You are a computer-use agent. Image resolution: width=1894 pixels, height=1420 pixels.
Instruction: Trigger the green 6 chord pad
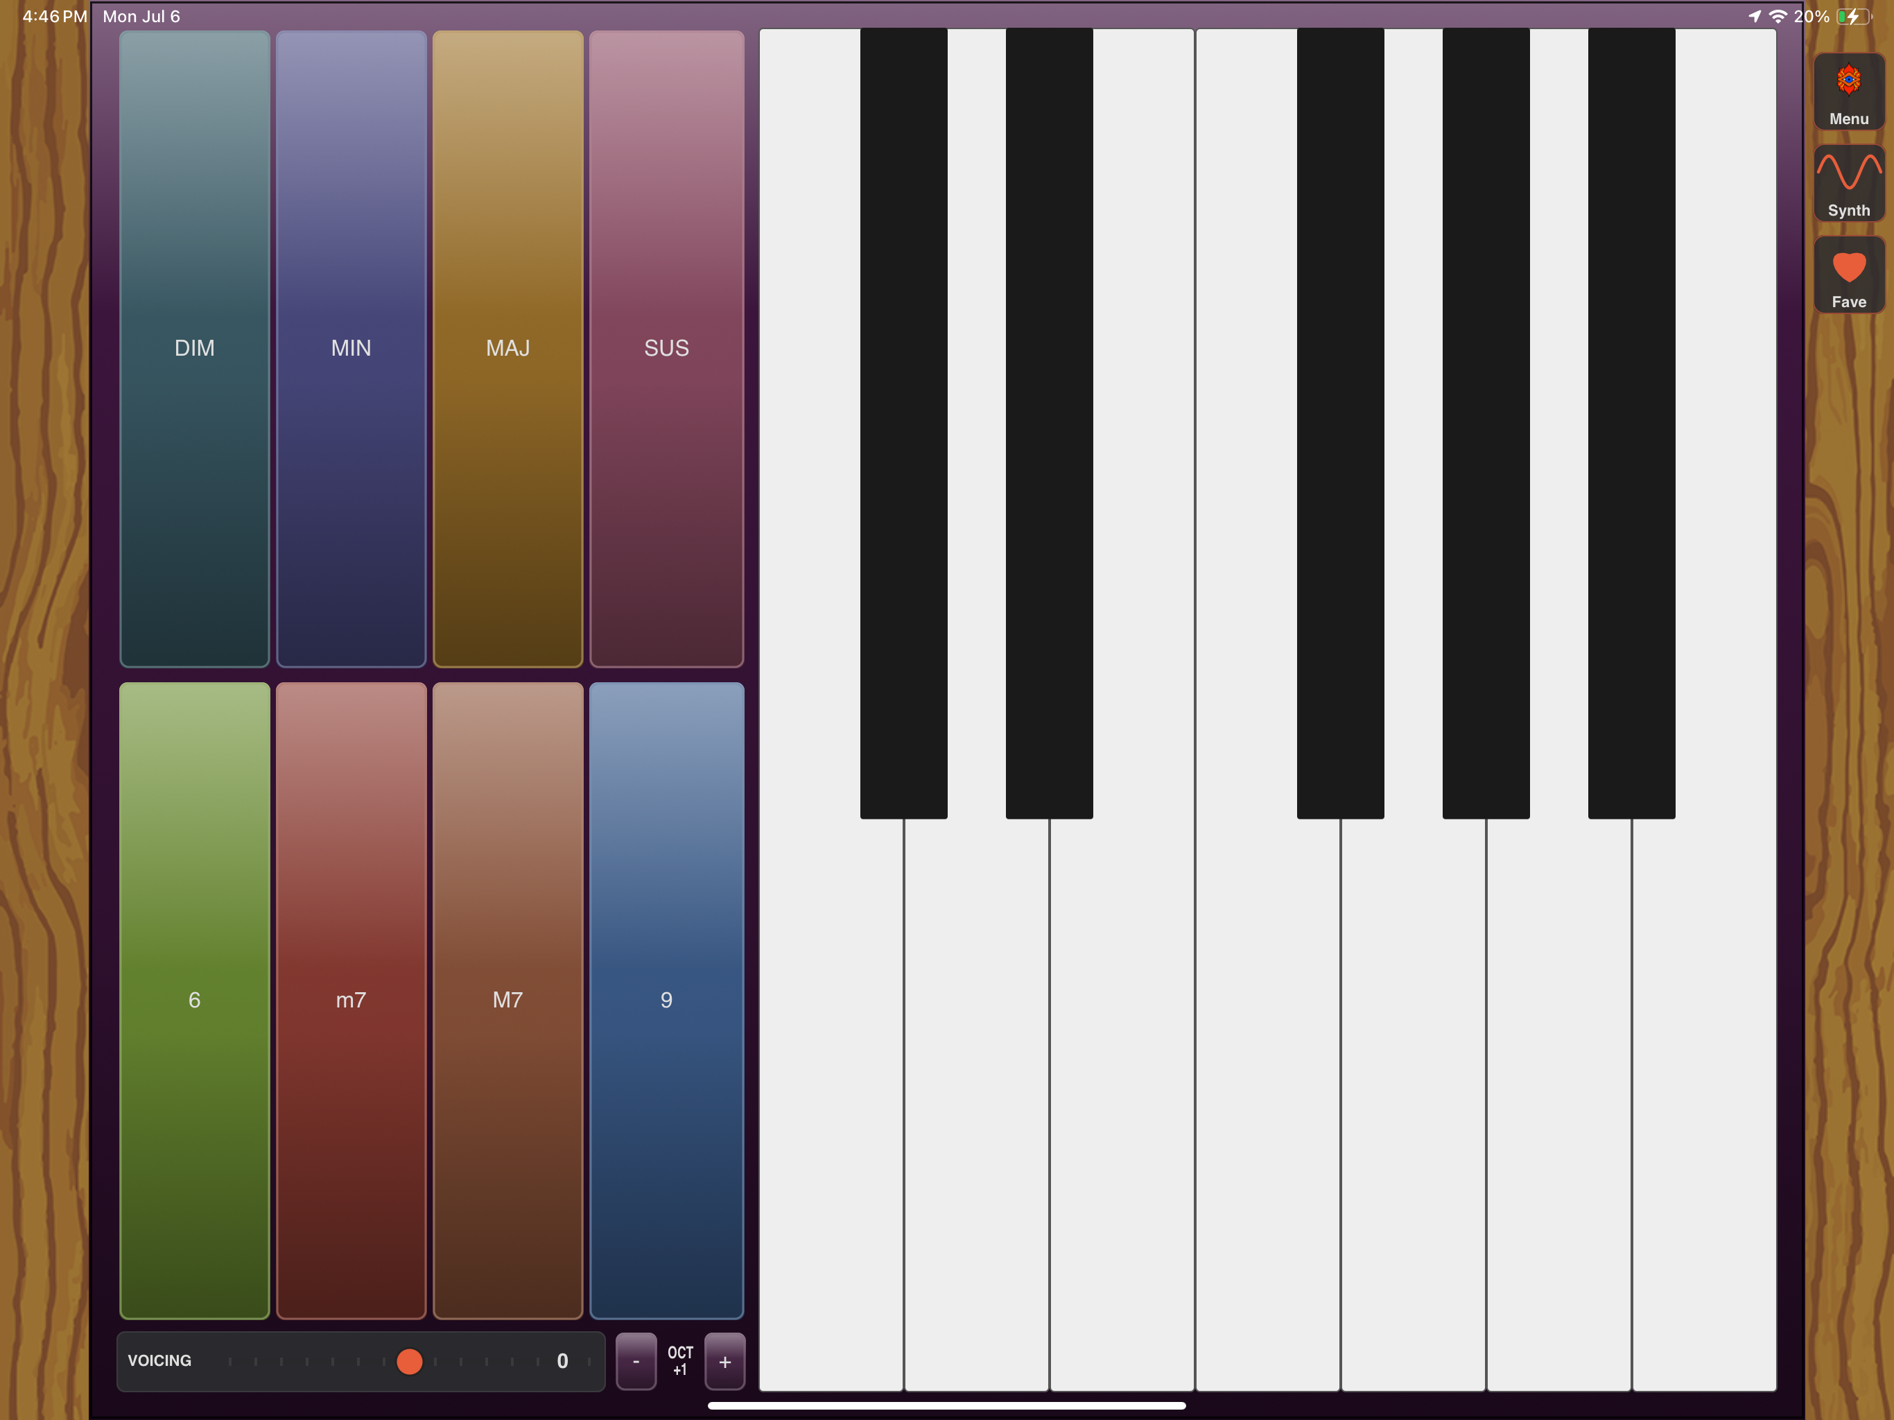pyautogui.click(x=194, y=1001)
